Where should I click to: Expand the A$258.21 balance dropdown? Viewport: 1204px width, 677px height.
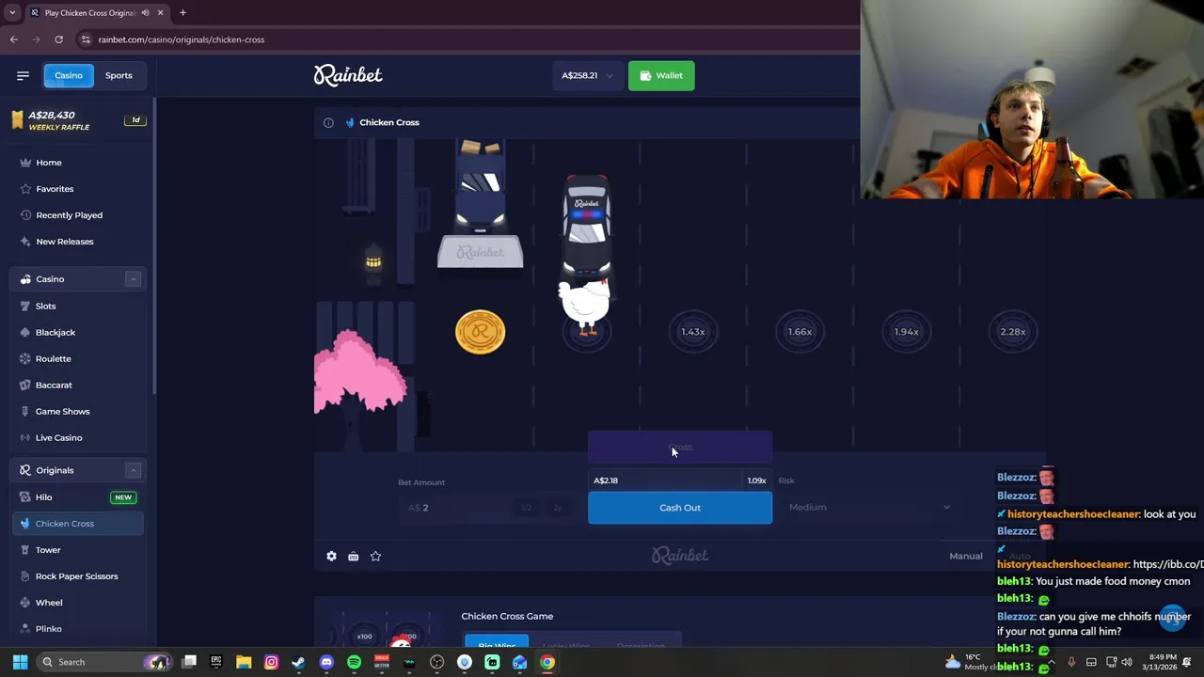[587, 75]
